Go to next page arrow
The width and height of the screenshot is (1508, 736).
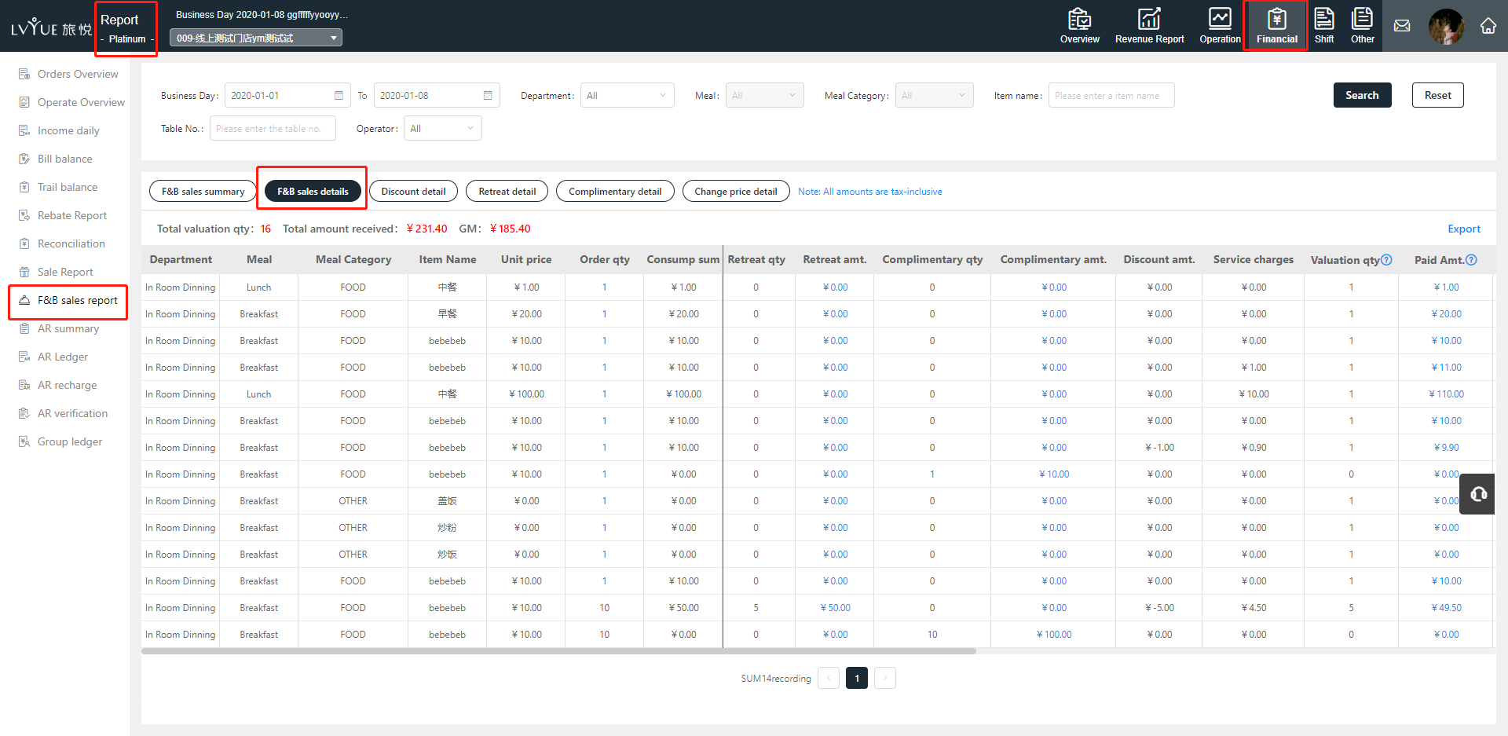click(885, 678)
